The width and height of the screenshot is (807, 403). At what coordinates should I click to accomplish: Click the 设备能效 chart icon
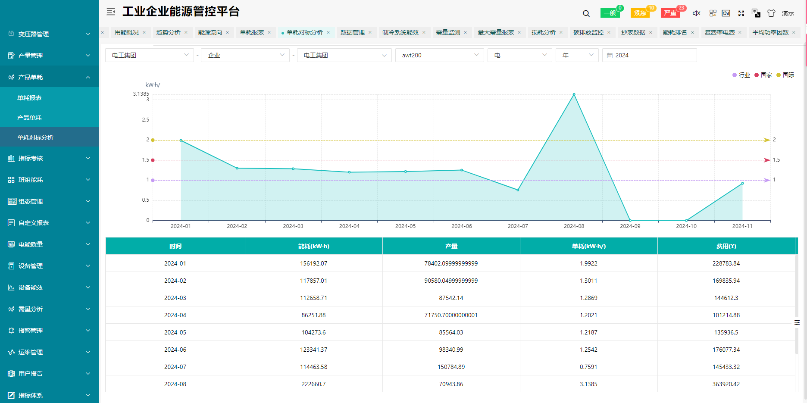pos(11,287)
